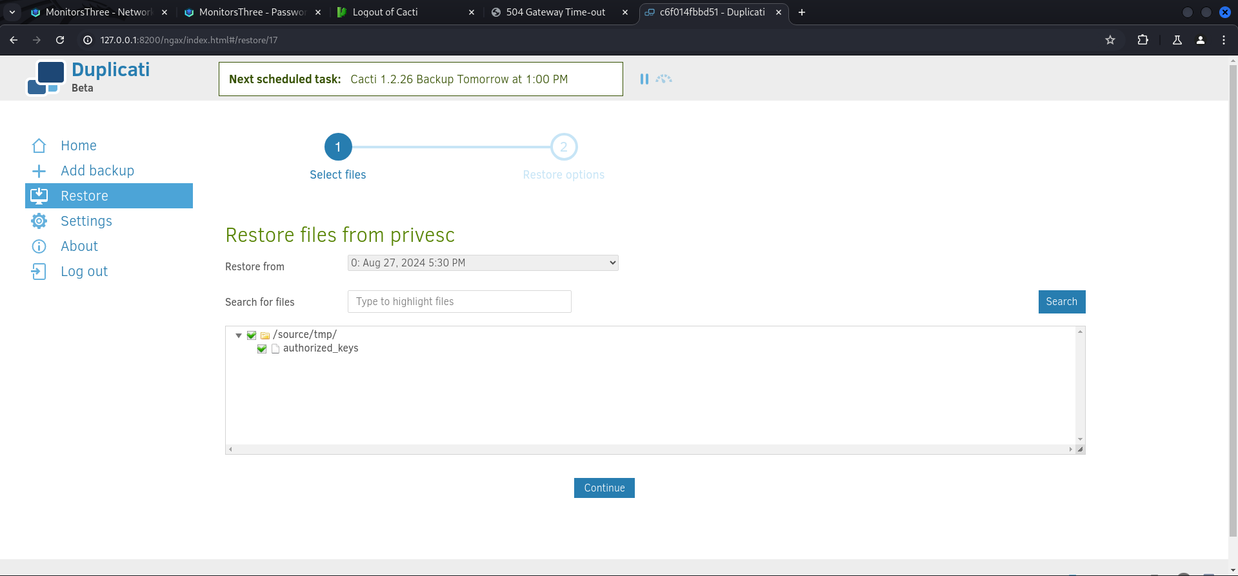This screenshot has width=1238, height=576.
Task: Open the browser tab list dropdown arrow
Action: tap(12, 12)
